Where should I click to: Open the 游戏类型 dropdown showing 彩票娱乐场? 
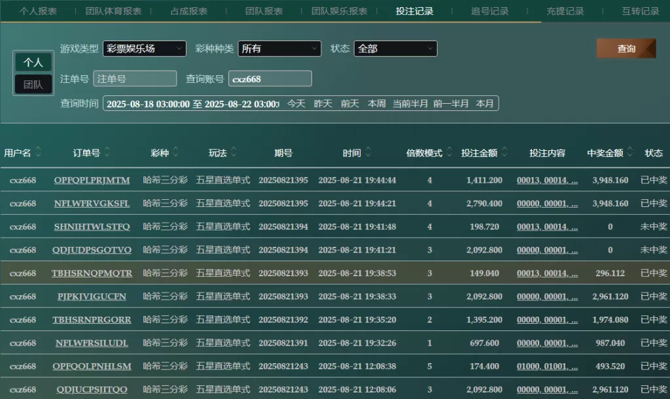click(x=145, y=48)
